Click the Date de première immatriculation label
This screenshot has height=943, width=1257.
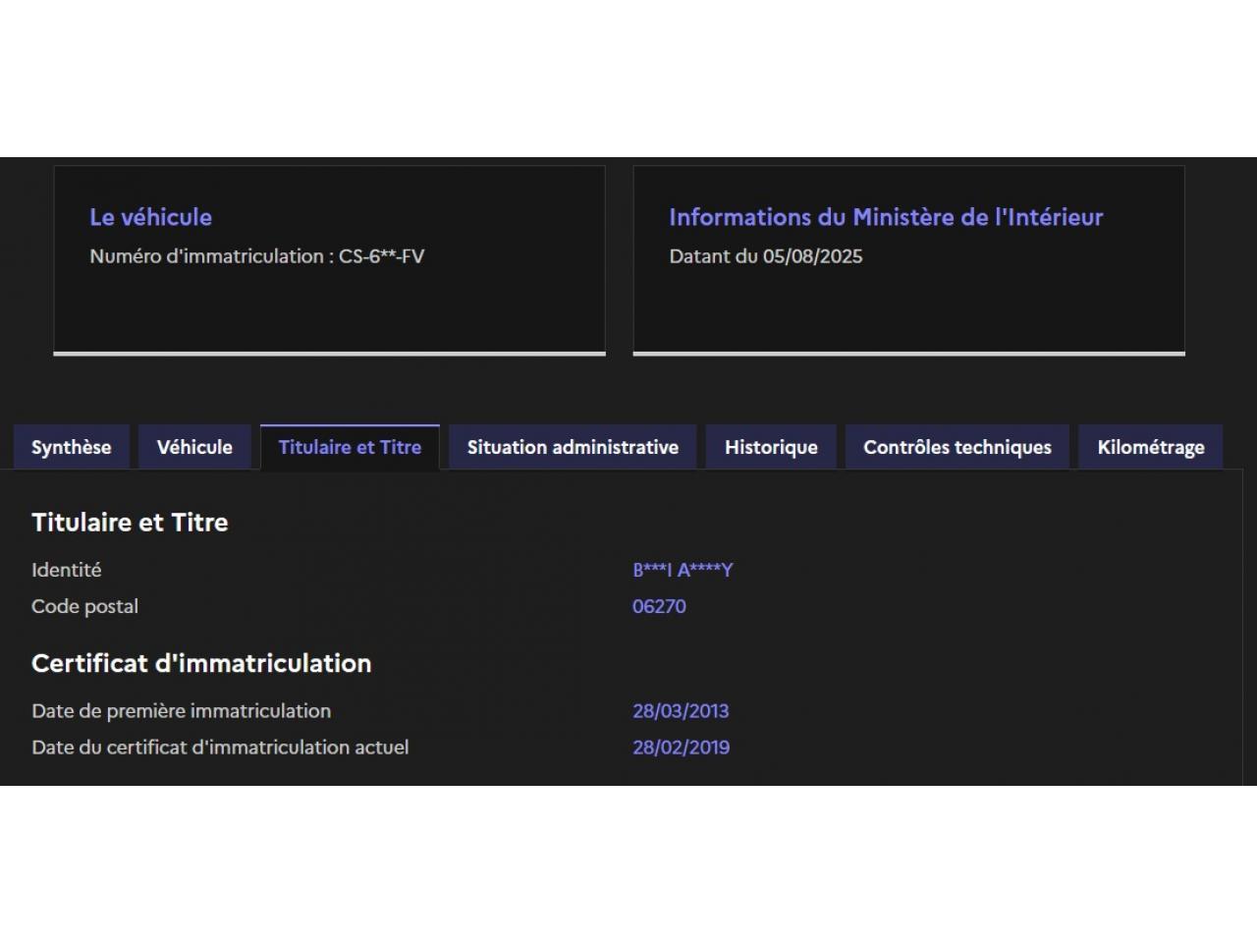coord(181,711)
